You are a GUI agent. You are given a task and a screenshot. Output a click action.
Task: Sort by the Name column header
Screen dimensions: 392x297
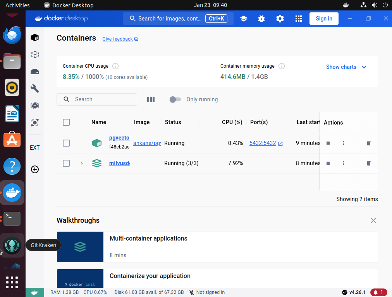coord(99,122)
